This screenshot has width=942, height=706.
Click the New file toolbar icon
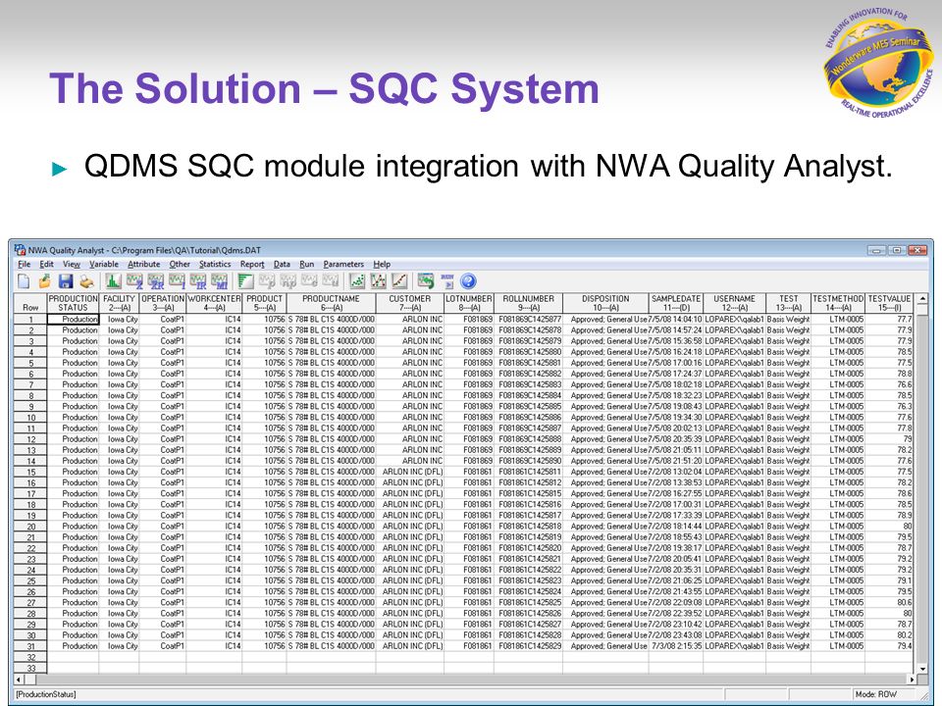coord(24,281)
